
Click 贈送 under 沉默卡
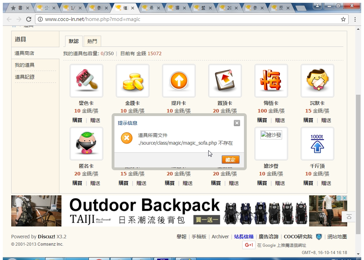pos(326,120)
